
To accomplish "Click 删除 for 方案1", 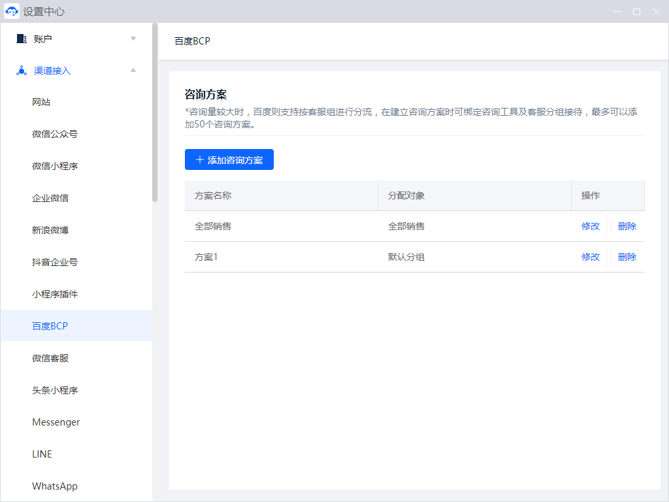I will [x=627, y=257].
